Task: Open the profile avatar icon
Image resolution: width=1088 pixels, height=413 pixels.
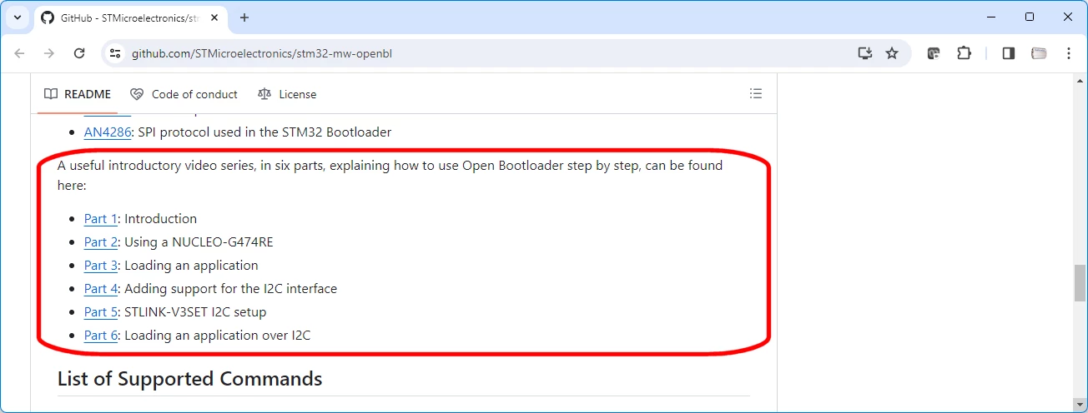Action: point(1039,53)
